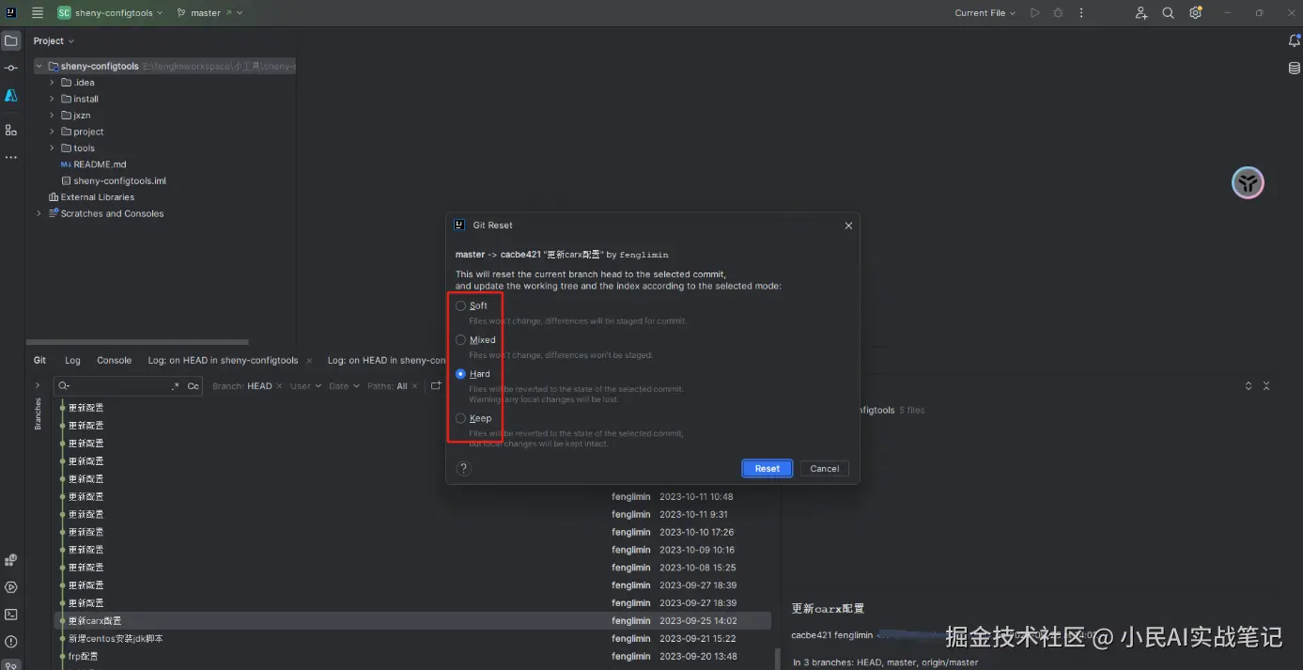Image resolution: width=1303 pixels, height=670 pixels.
Task: Open new Git log tab icon
Action: (x=436, y=385)
